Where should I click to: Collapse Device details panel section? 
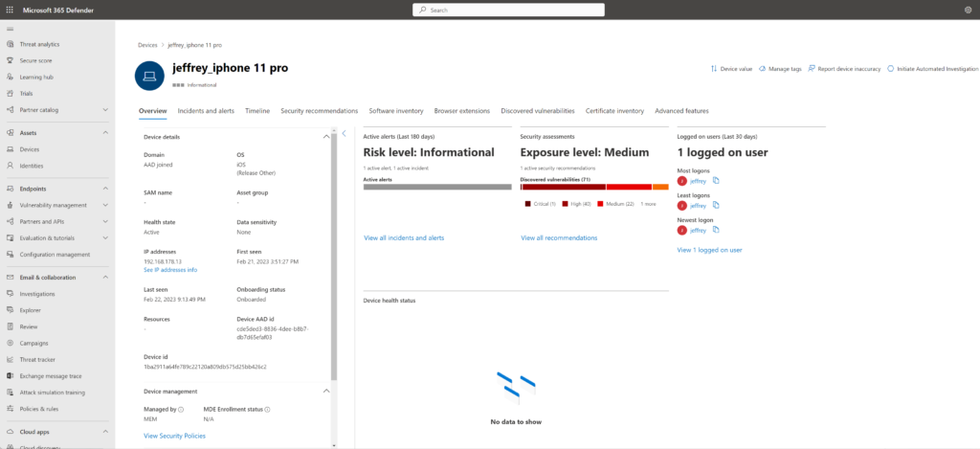325,136
